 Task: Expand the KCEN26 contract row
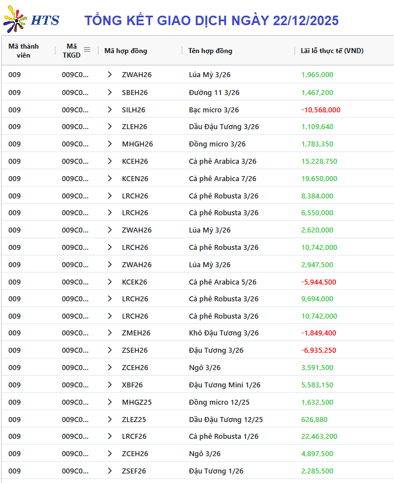[x=110, y=178]
